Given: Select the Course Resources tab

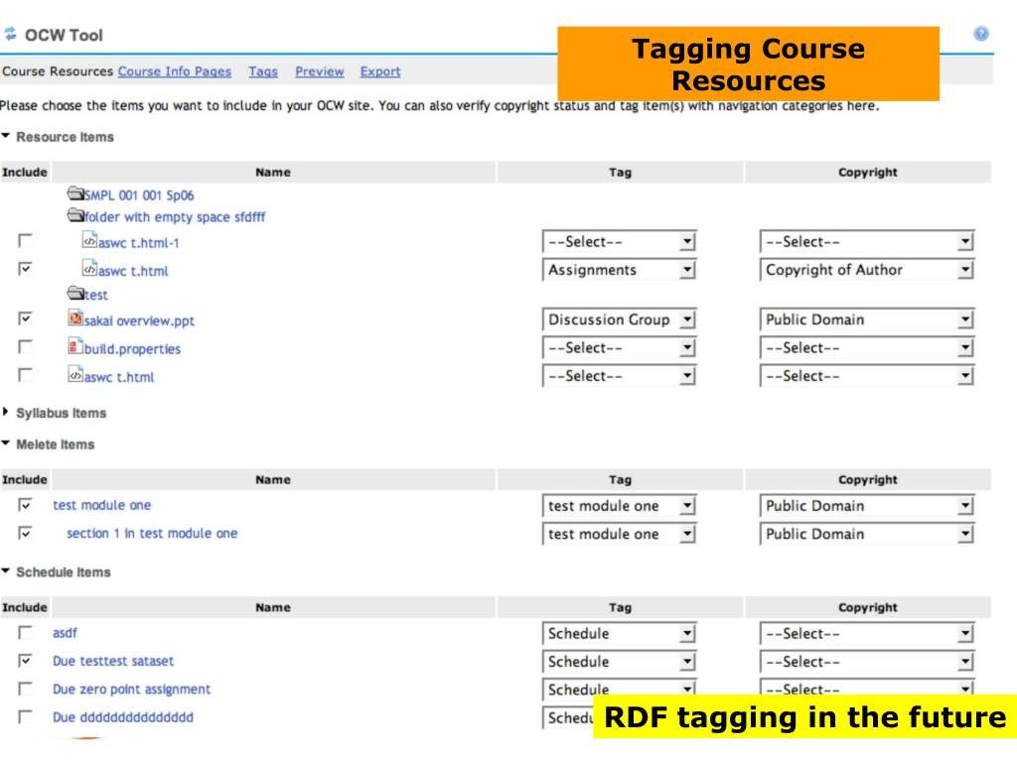Looking at the screenshot, I should point(58,71).
